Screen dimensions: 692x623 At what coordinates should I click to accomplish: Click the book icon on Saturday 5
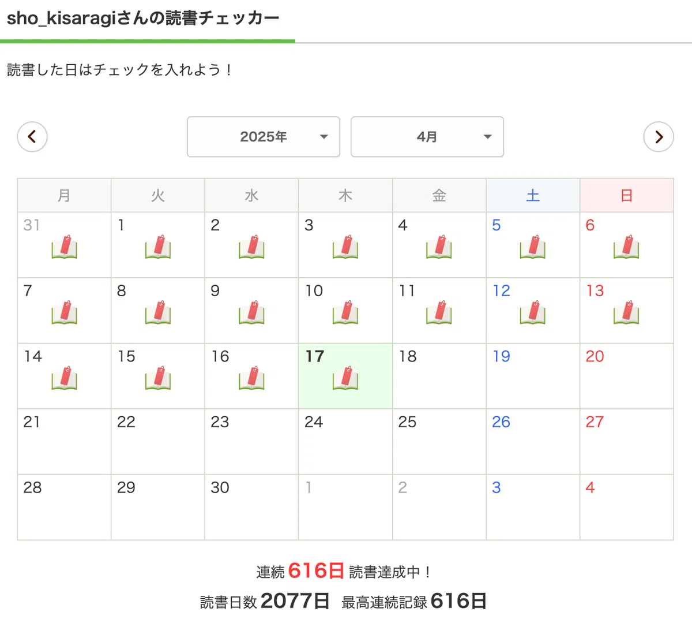533,247
